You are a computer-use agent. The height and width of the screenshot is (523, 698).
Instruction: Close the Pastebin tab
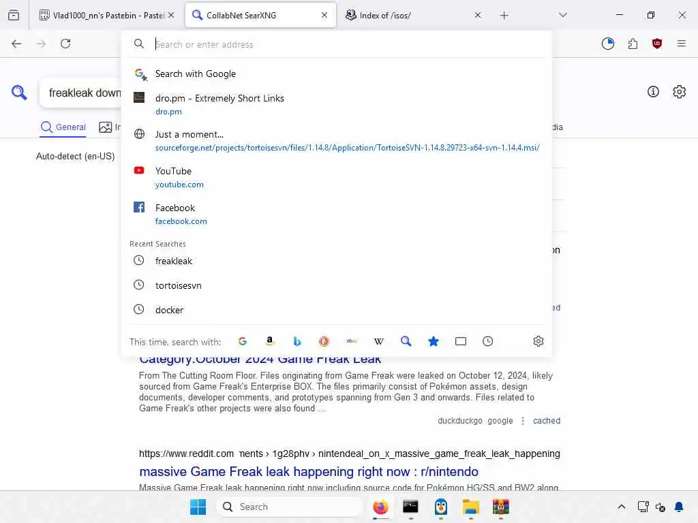[x=171, y=15]
